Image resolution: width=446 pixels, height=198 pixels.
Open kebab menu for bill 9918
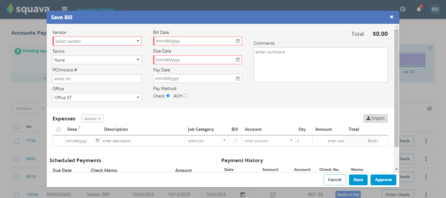[x=426, y=177]
